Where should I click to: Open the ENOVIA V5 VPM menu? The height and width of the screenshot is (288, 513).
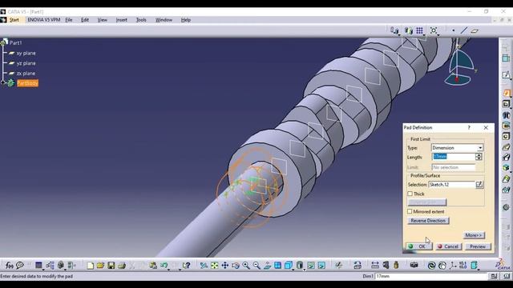[44, 20]
